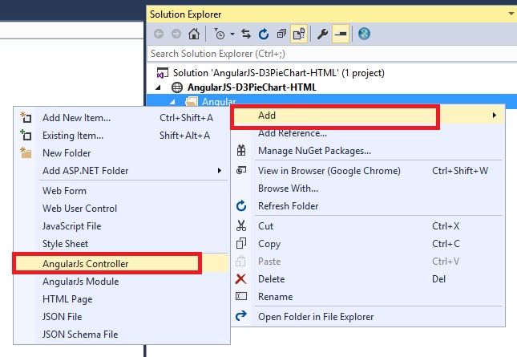Click the Back navigation arrow icon
Screen dimensions: 517x357
pos(157,34)
